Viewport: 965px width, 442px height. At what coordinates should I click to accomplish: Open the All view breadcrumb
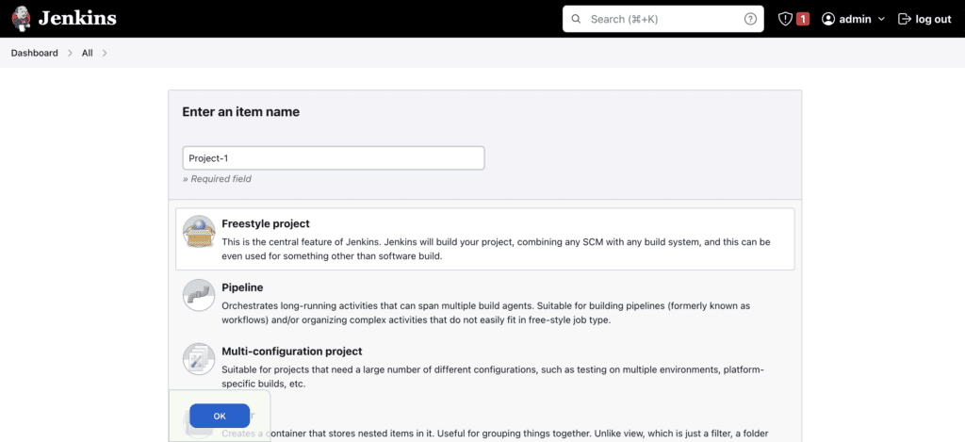point(87,53)
